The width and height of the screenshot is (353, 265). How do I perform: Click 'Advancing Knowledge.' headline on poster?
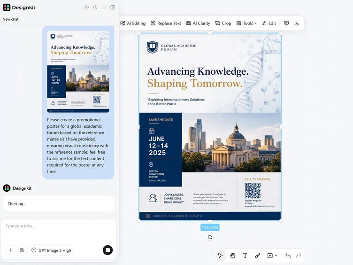[198, 71]
